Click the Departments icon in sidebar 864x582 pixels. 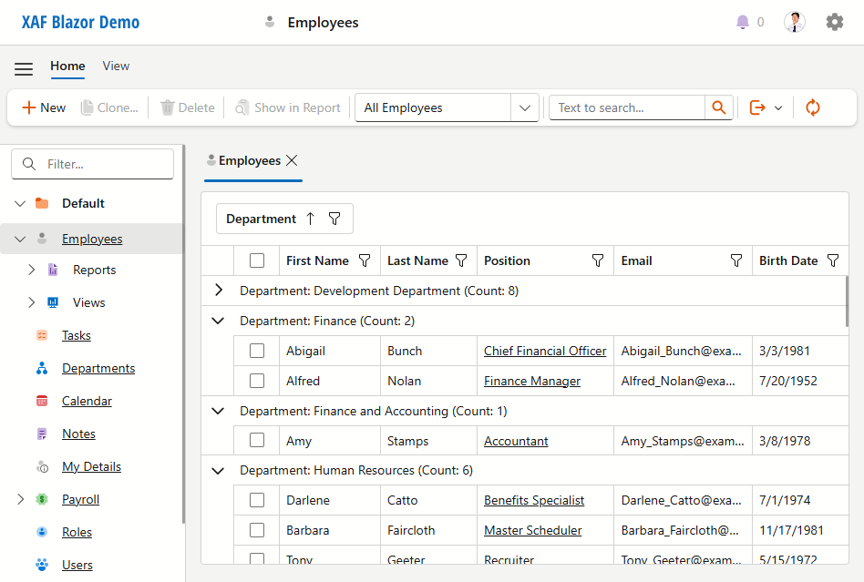click(x=42, y=368)
